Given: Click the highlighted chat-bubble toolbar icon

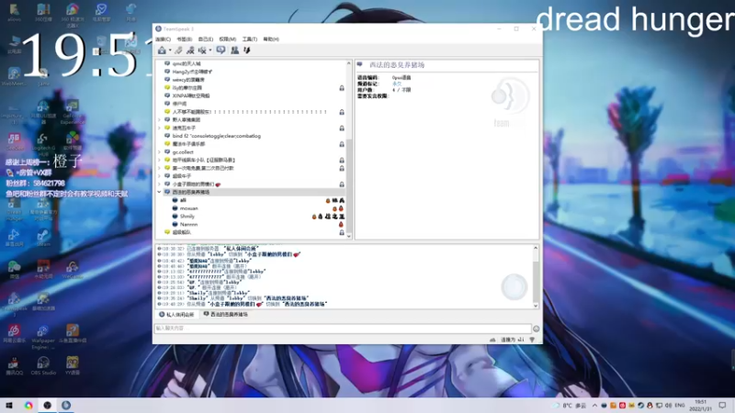Looking at the screenshot, I should click(220, 50).
